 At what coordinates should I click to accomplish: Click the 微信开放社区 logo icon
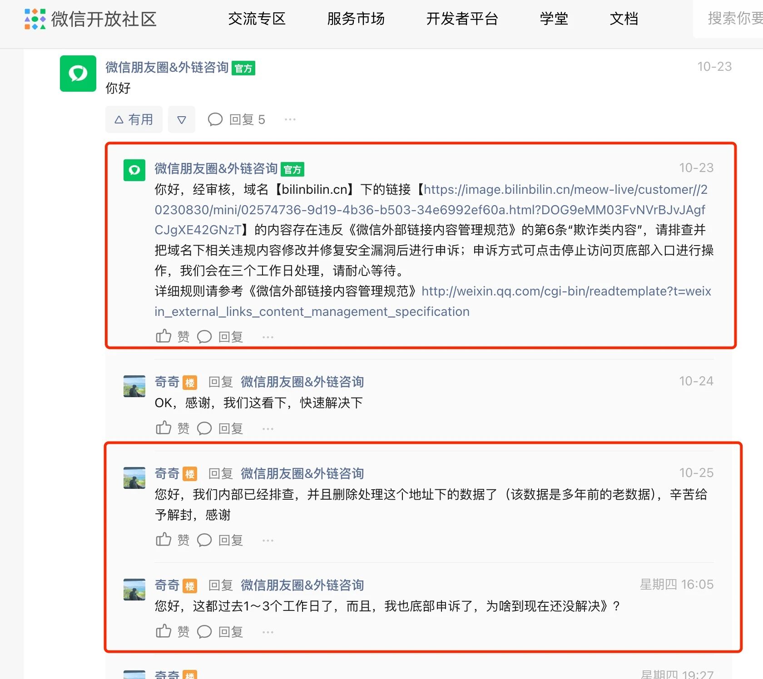pos(35,19)
